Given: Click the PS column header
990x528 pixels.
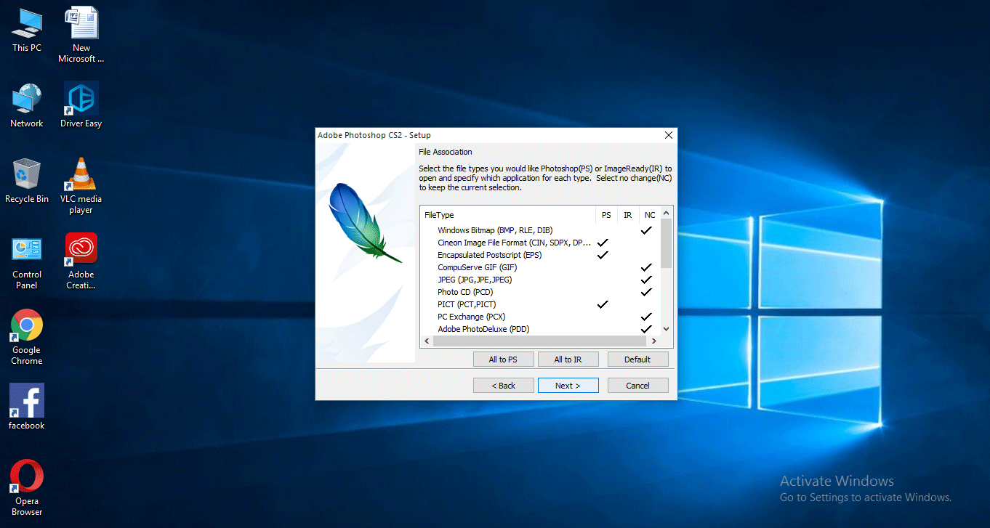Looking at the screenshot, I should point(606,215).
